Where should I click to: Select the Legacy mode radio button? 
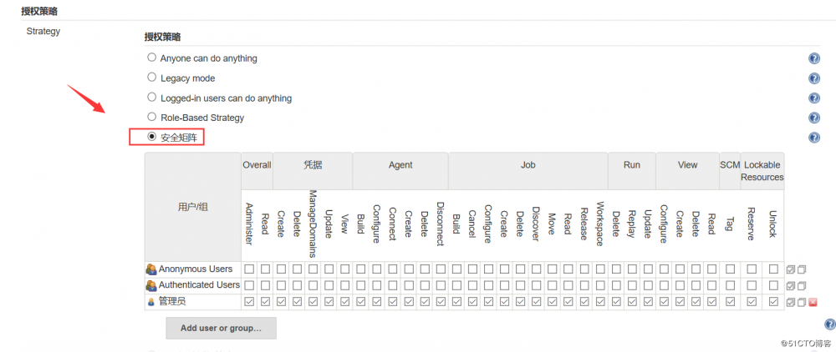151,78
